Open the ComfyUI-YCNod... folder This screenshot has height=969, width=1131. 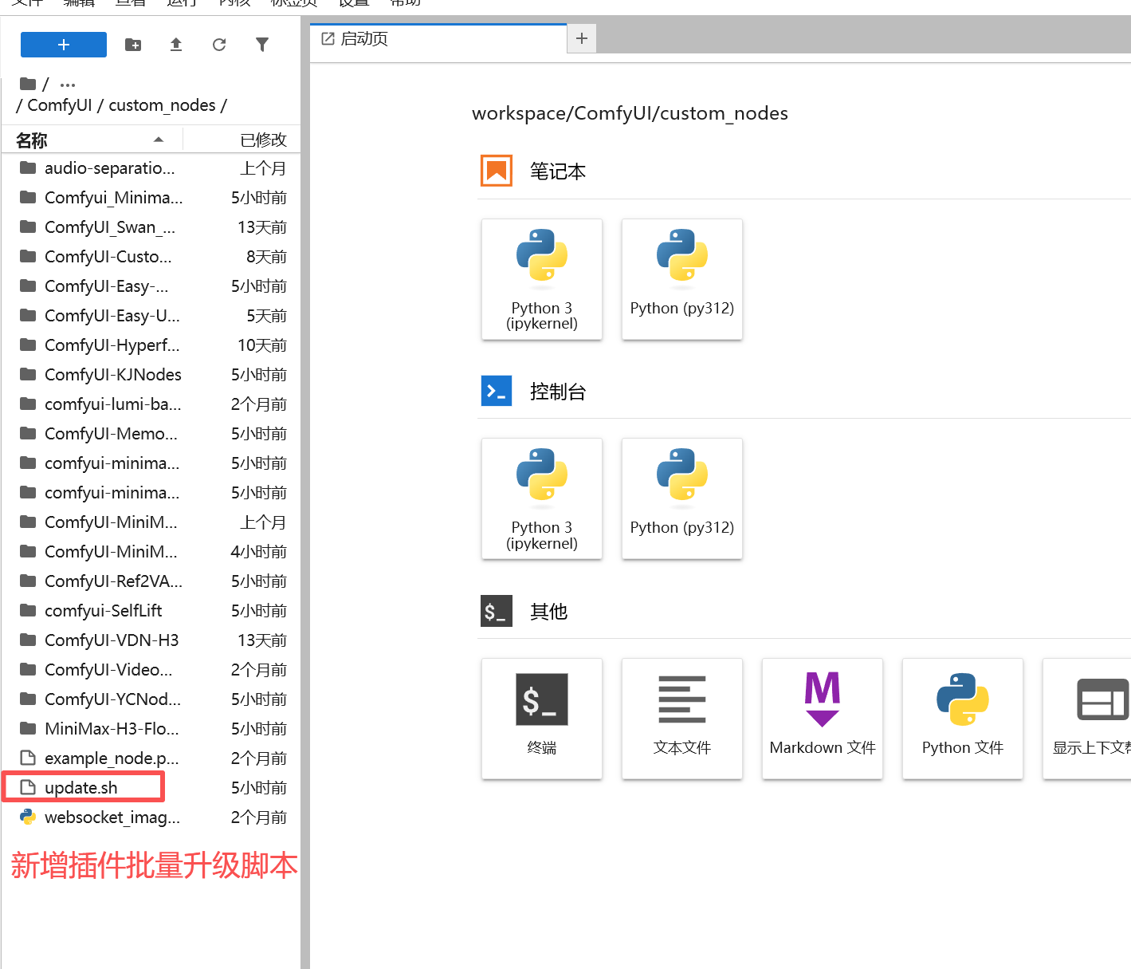[151, 699]
